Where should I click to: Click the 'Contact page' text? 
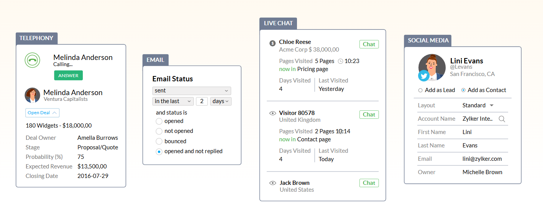314,139
